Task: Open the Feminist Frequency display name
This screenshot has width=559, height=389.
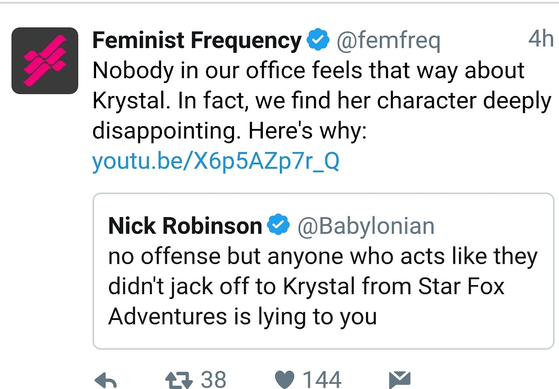Action: coord(197,41)
